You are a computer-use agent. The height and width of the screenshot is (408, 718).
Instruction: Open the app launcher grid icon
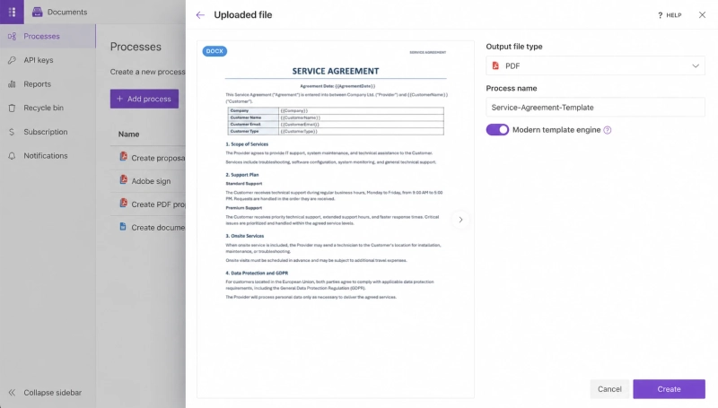[x=12, y=12]
